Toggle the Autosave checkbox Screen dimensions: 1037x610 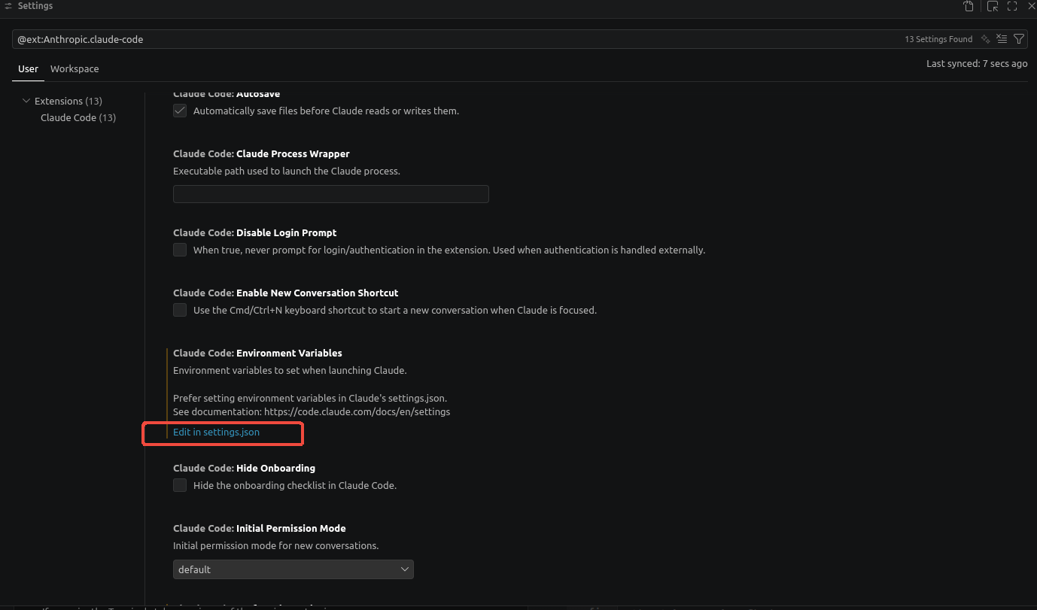180,111
